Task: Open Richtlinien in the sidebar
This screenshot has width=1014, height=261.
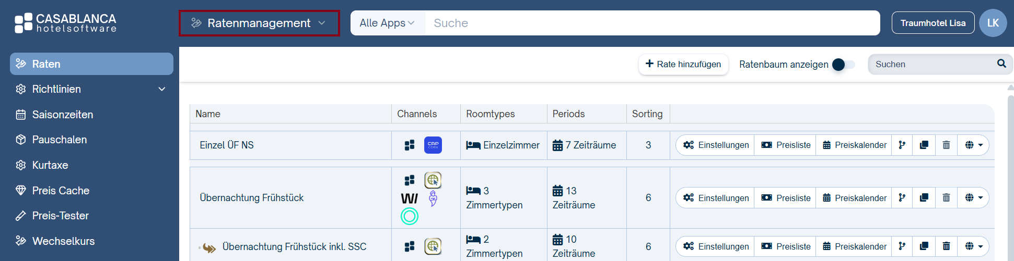Action: click(x=91, y=89)
